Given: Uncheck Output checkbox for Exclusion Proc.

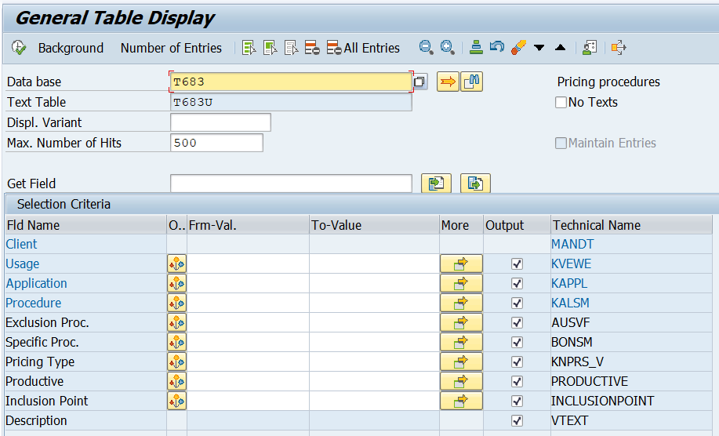Looking at the screenshot, I should click(x=517, y=323).
